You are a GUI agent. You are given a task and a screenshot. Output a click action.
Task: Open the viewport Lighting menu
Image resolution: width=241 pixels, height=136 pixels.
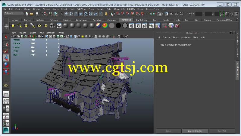click(33, 33)
